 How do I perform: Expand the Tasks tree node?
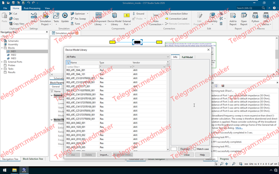point(2,69)
